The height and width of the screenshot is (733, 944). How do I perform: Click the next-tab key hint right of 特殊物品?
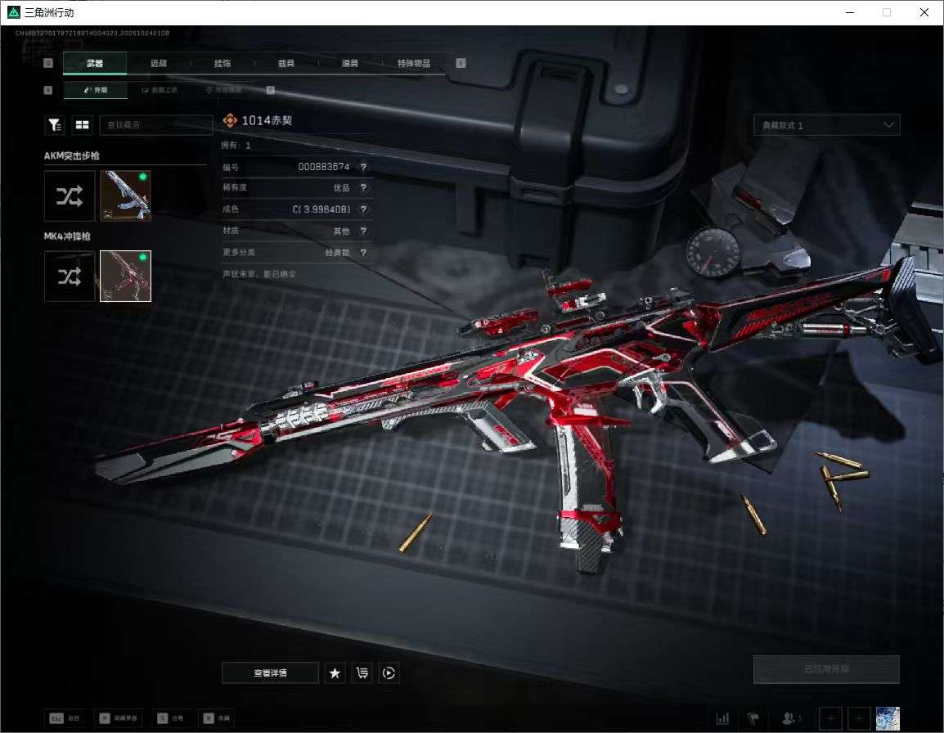coord(461,63)
